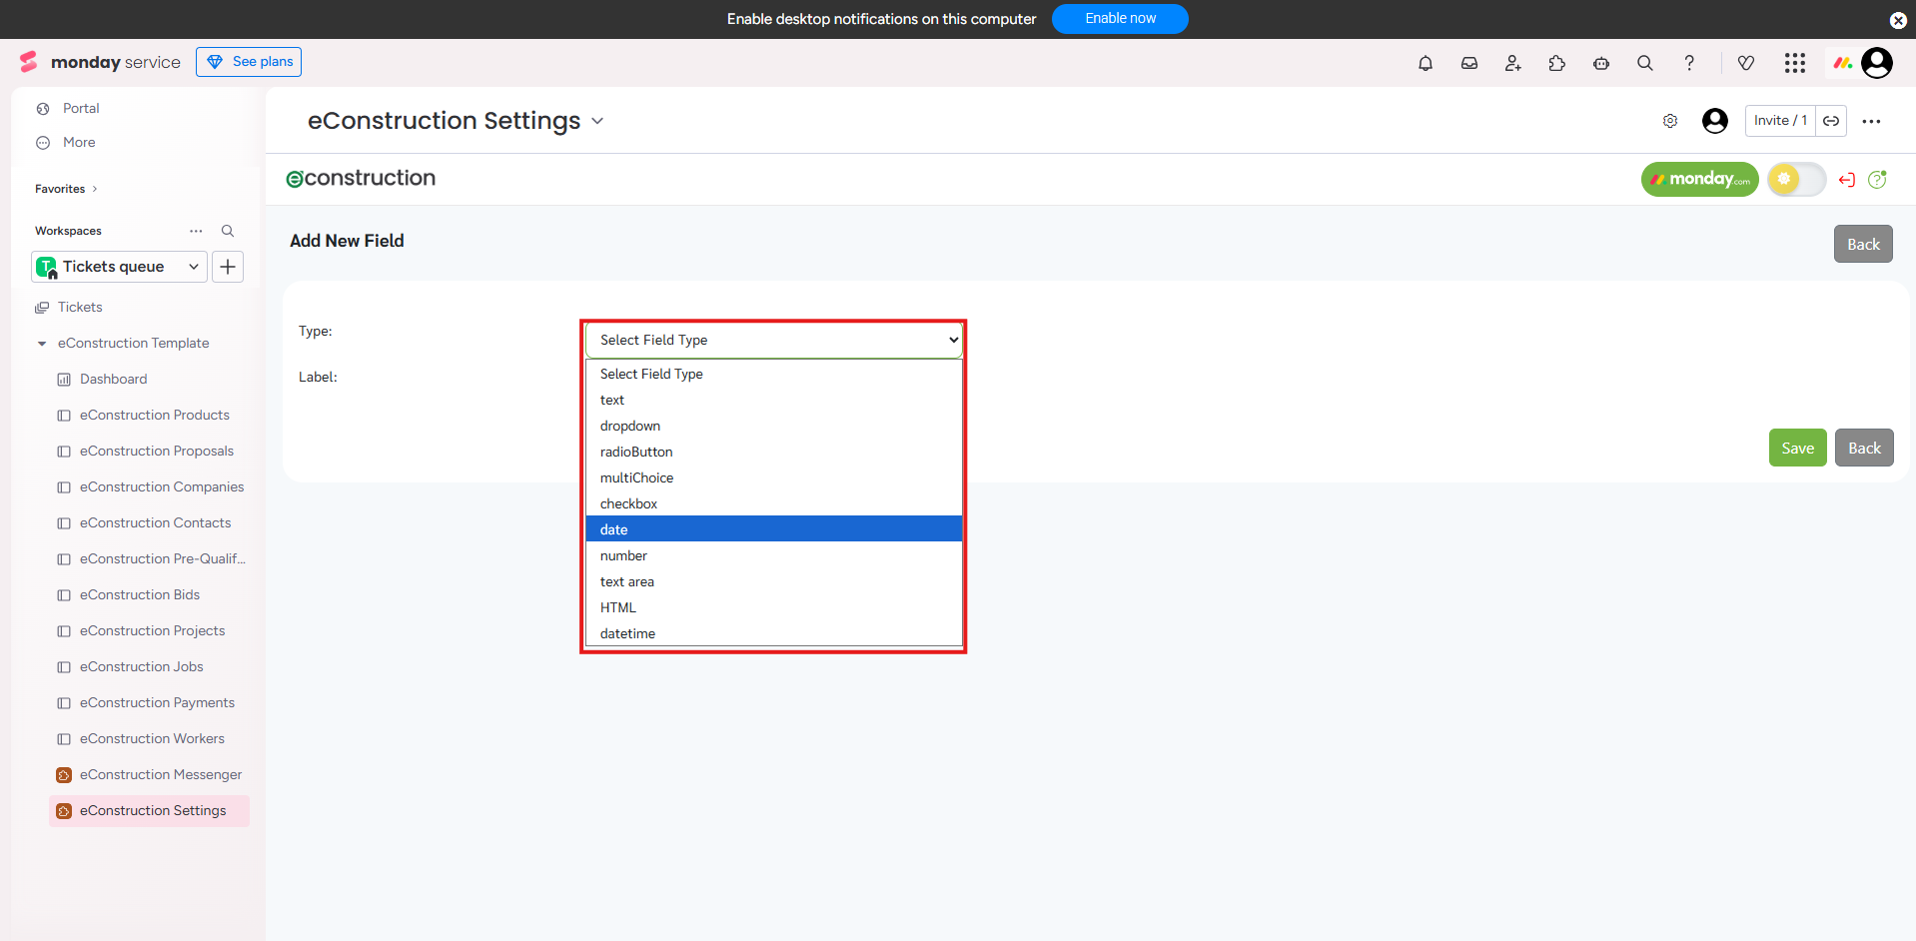Screen dimensions: 1916x941
Task: Click the red logout arrow icon
Action: pos(1846,180)
